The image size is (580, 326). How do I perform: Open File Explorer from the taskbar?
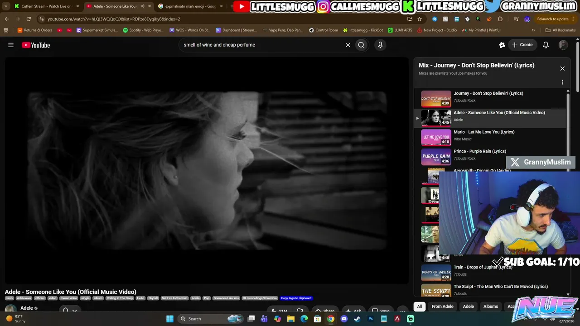[x=291, y=319]
